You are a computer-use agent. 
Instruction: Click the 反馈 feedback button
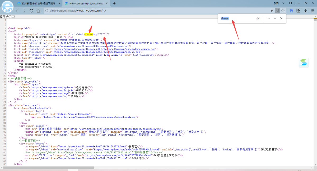[276, 3]
